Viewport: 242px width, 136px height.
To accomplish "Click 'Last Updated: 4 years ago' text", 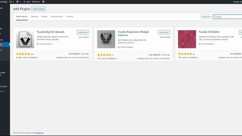I will [x=159, y=55].
